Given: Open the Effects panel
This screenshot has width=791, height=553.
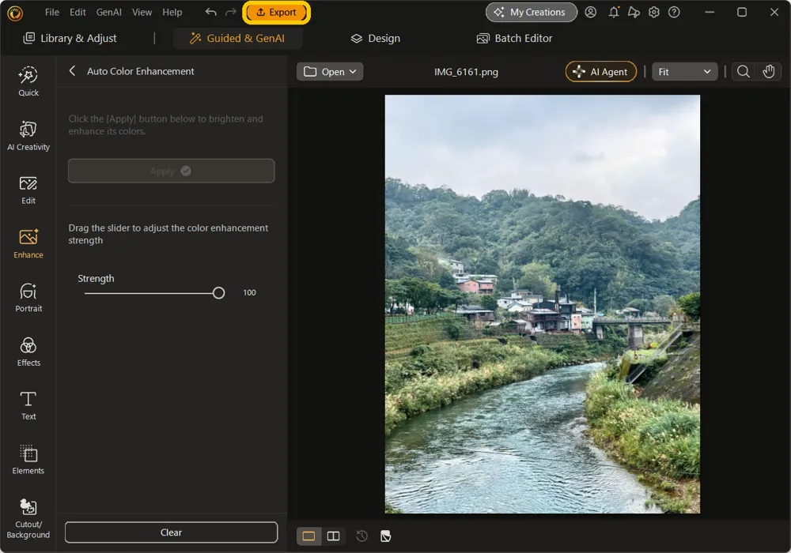Looking at the screenshot, I should [x=28, y=352].
